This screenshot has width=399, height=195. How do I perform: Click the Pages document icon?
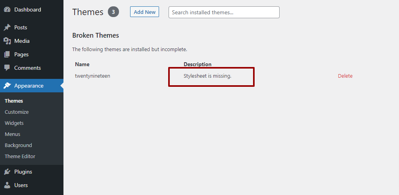tap(7, 55)
